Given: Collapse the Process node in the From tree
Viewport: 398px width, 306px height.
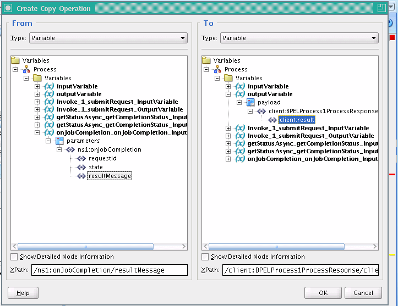Looking at the screenshot, I should tap(15, 69).
